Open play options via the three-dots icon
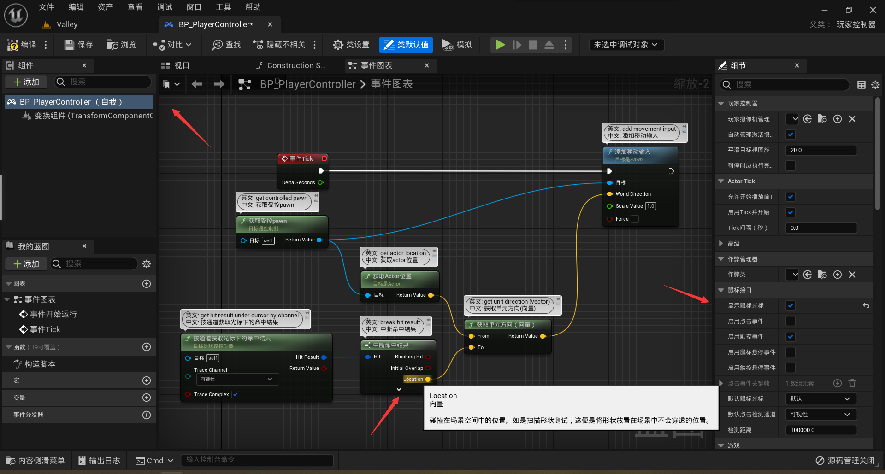The image size is (885, 474). [x=565, y=45]
